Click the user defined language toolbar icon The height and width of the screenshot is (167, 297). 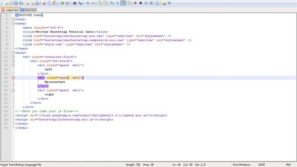(x=128, y=3)
